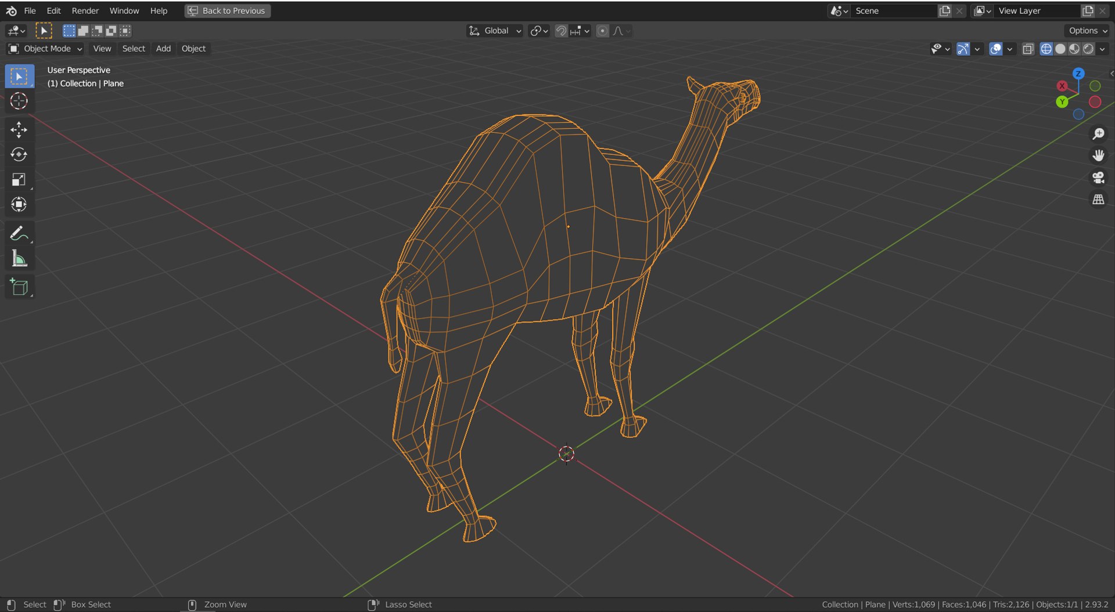Open the Object Mode dropdown

click(45, 49)
